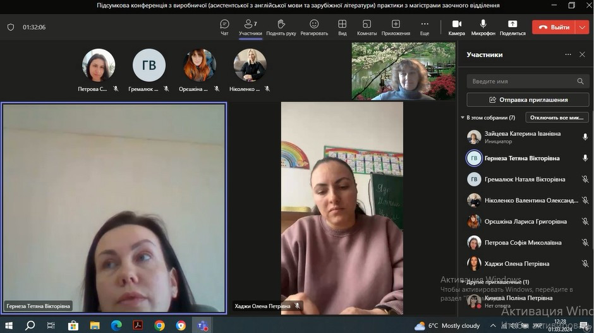This screenshot has width=594, height=333.
Task: Click self-view video with garden background
Action: (x=403, y=71)
